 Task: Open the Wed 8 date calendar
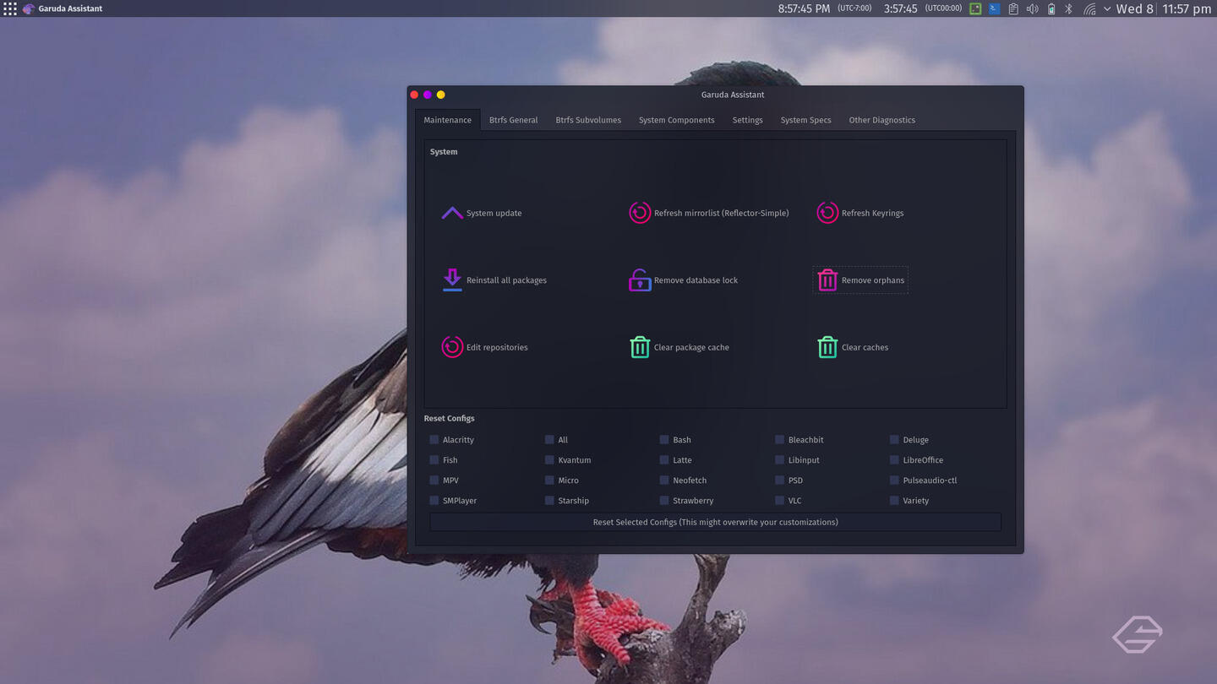[x=1134, y=8]
